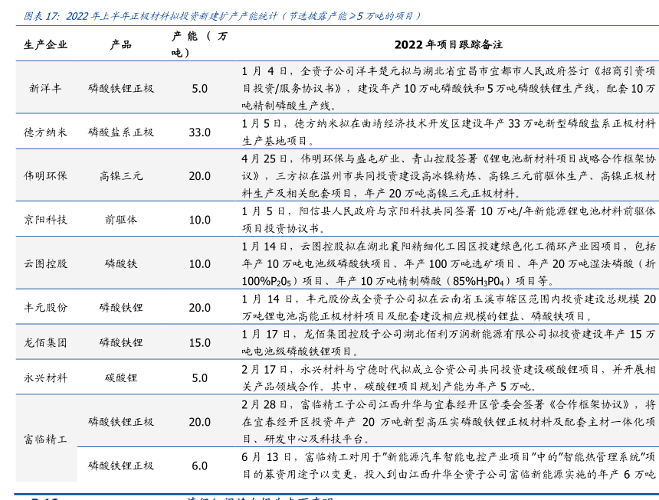Screen dimensions: 659x500
Task: Click the note beginning "1月14日，云图控股拟在湖北"
Action: coord(448,263)
